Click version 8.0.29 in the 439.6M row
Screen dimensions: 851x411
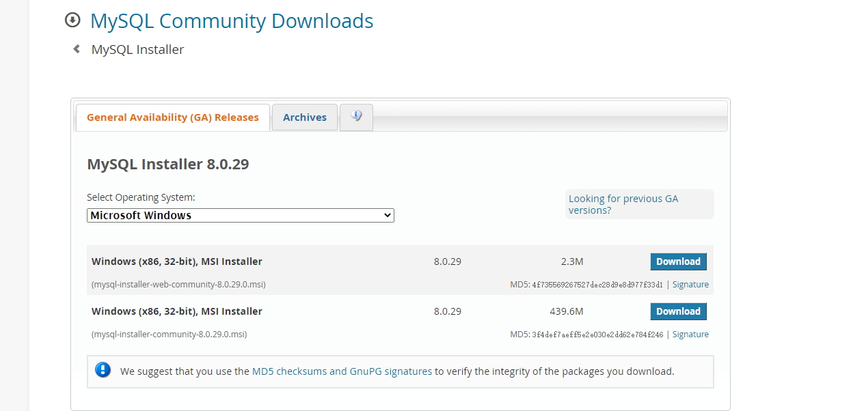(448, 311)
